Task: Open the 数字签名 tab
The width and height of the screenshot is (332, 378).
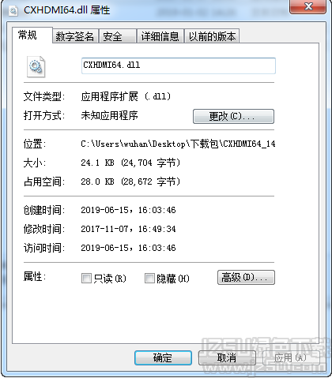Action: (75, 36)
